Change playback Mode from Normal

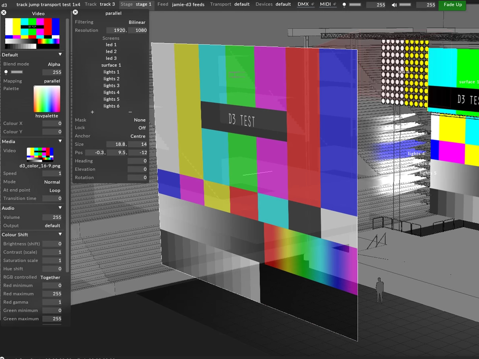pos(52,182)
